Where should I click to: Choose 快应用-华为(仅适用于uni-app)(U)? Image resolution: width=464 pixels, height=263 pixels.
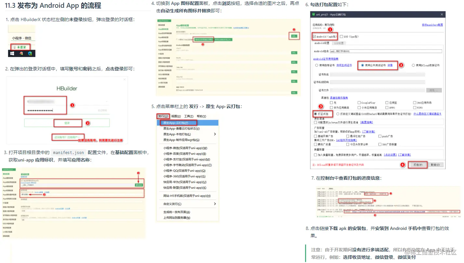[185, 182]
